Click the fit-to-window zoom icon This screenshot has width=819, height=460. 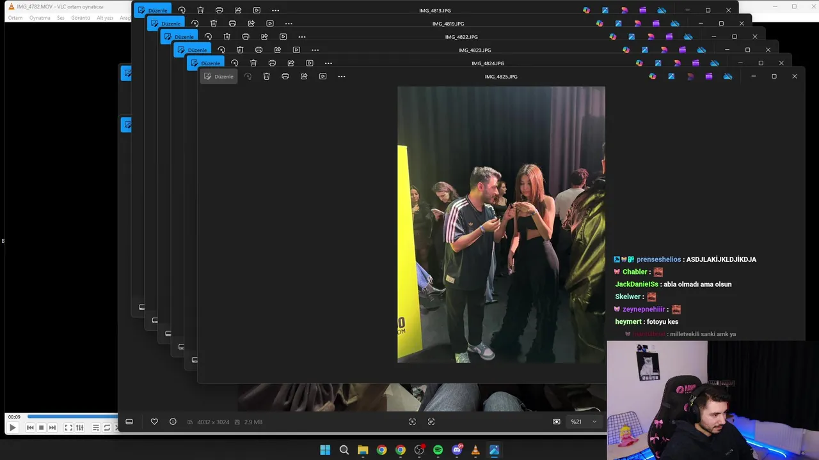tap(413, 422)
